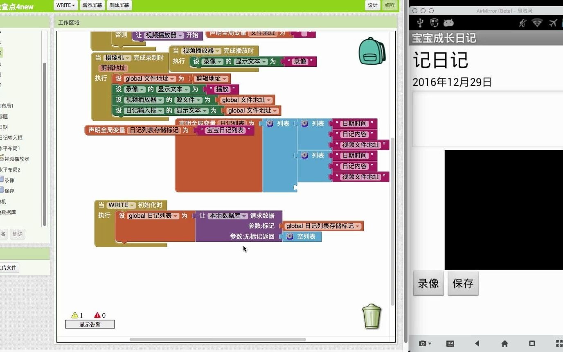The image size is (563, 352).
Task: Click the recent apps square icon
Action: click(x=533, y=344)
